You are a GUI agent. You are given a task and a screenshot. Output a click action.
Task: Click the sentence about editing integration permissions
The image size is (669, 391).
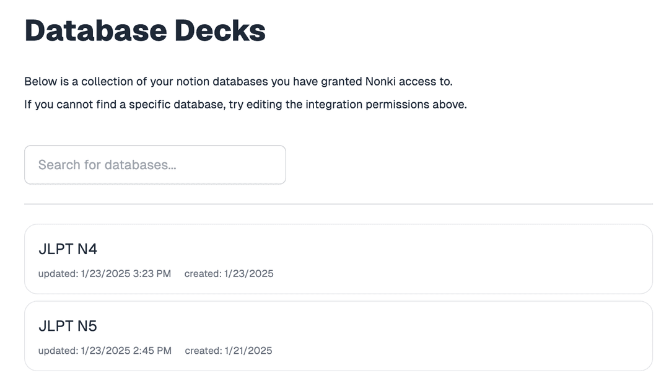(x=245, y=105)
